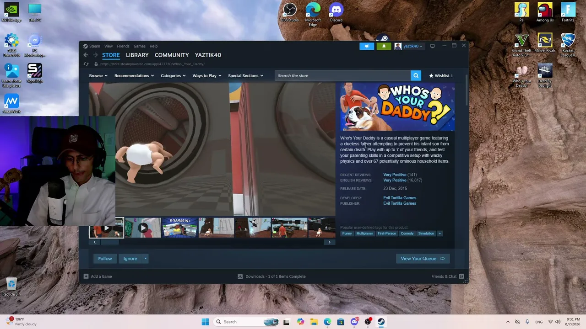Screen dimensions: 586x329
Task: Open the Browse dropdown in the store
Action: click(x=98, y=76)
